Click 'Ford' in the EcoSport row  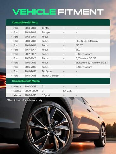[16, 71]
